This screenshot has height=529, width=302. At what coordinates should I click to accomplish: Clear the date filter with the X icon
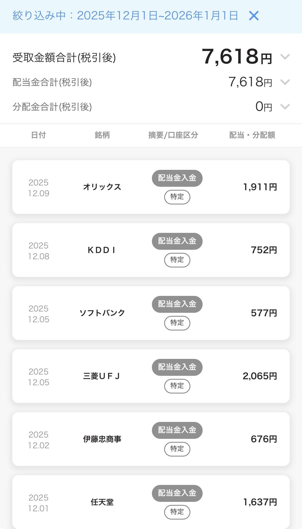(254, 16)
